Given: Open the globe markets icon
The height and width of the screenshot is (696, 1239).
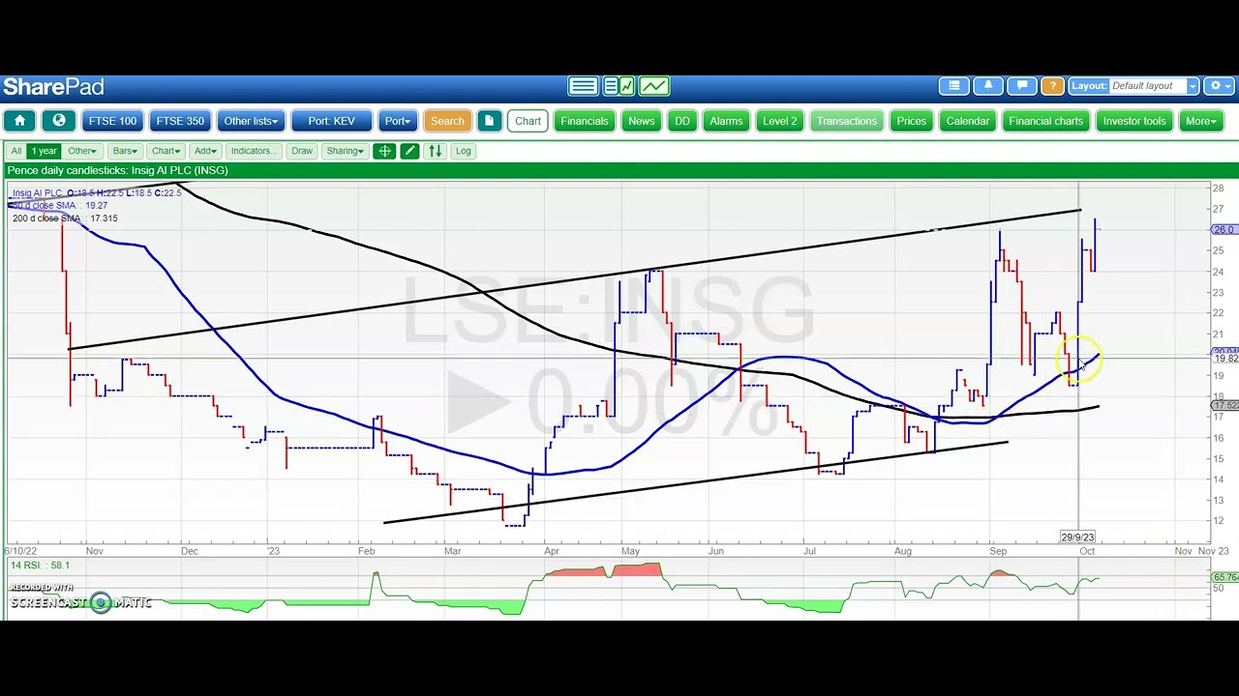Looking at the screenshot, I should pyautogui.click(x=59, y=121).
